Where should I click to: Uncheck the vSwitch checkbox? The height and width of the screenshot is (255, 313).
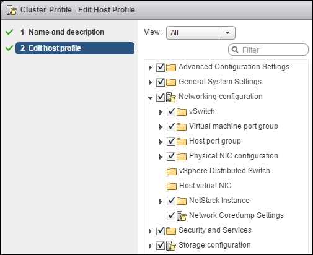point(171,112)
